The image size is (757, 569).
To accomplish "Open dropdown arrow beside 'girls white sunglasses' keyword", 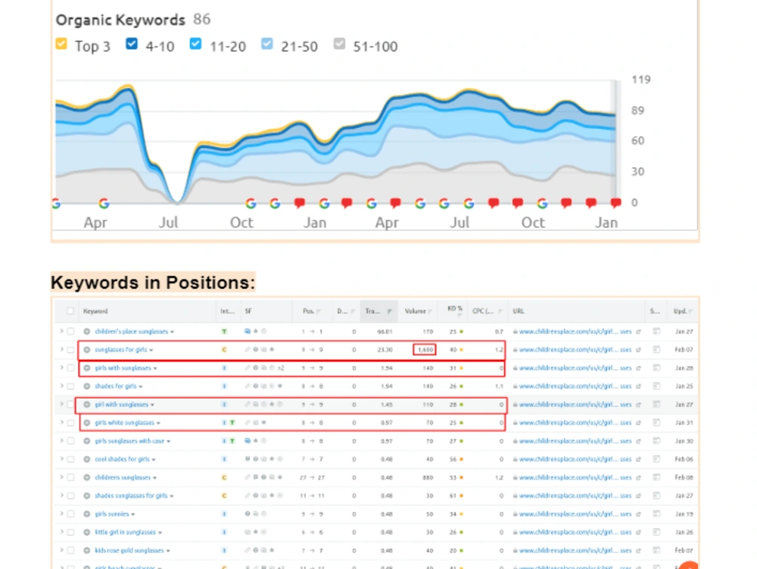I will click(158, 423).
